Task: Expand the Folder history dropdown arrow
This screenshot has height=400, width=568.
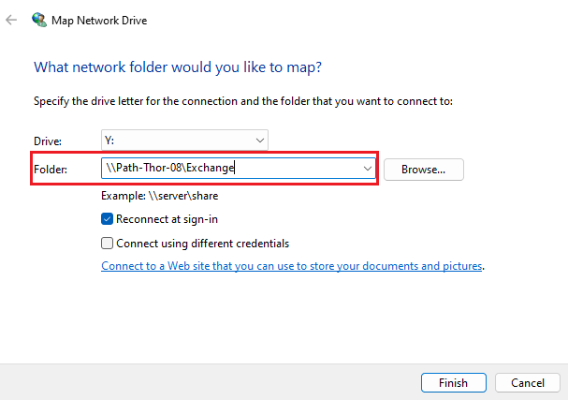Action: point(368,169)
